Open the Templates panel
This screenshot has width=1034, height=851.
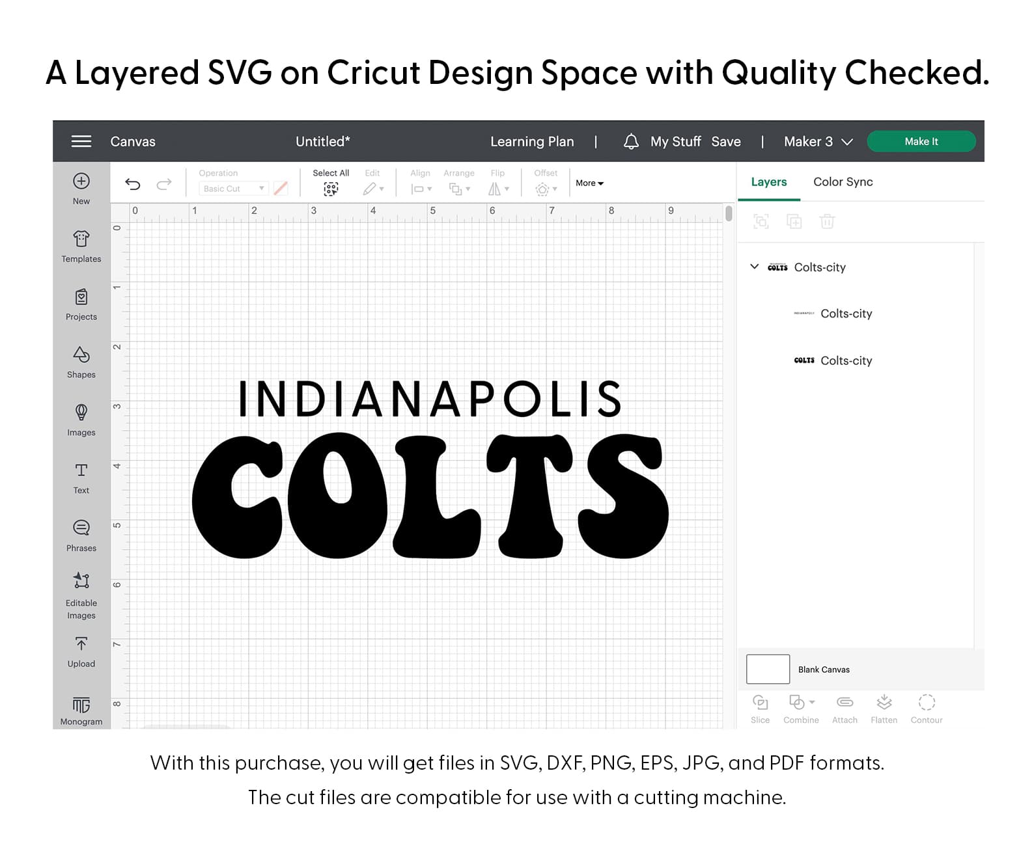pyautogui.click(x=81, y=246)
